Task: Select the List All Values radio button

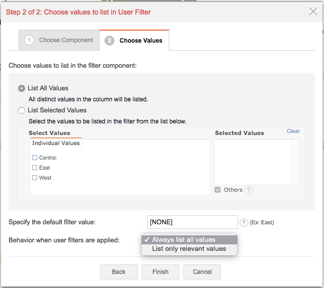Action: pyautogui.click(x=22, y=88)
